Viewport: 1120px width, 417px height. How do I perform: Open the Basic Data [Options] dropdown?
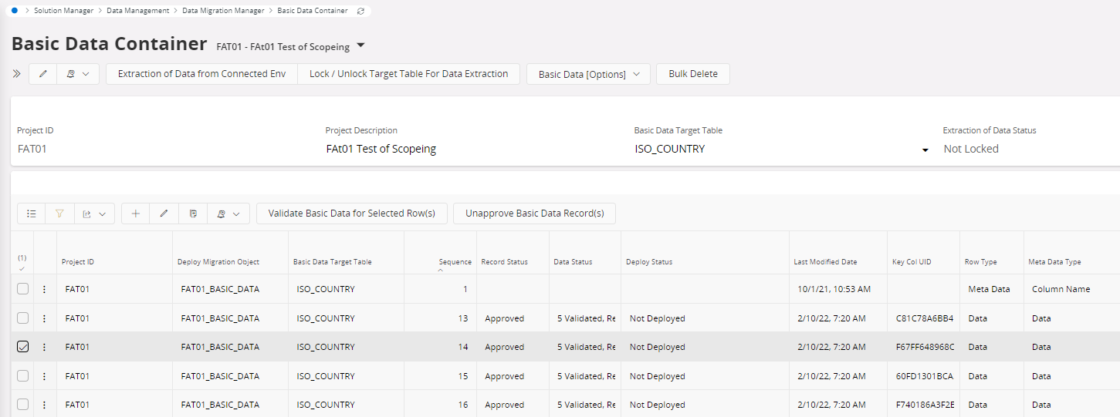(x=588, y=74)
